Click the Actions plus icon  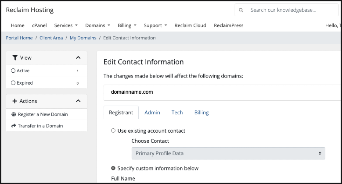click(14, 101)
